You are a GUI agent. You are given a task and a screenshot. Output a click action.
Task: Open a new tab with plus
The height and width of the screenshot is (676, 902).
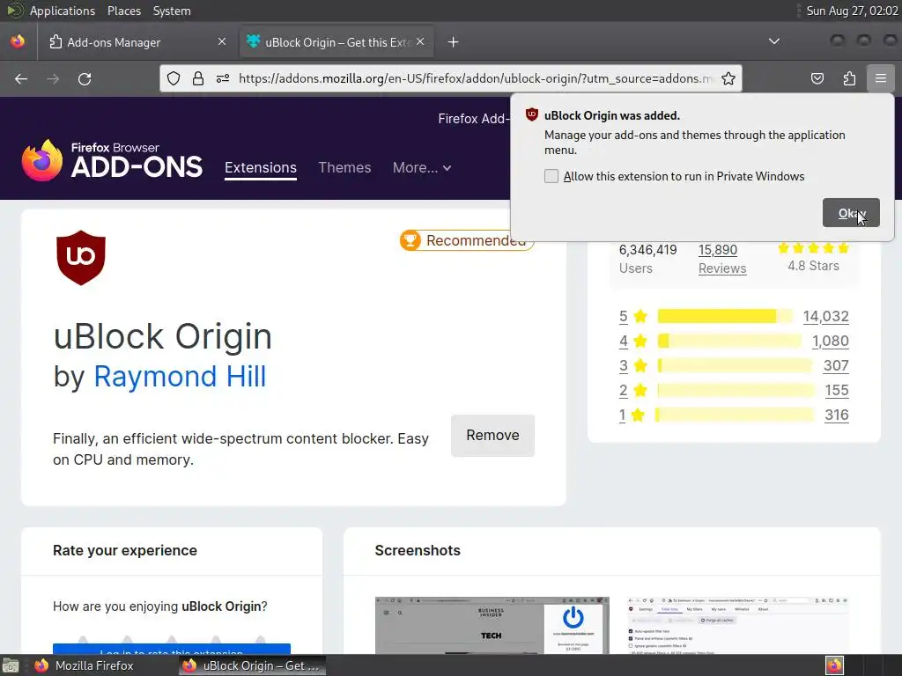point(454,42)
